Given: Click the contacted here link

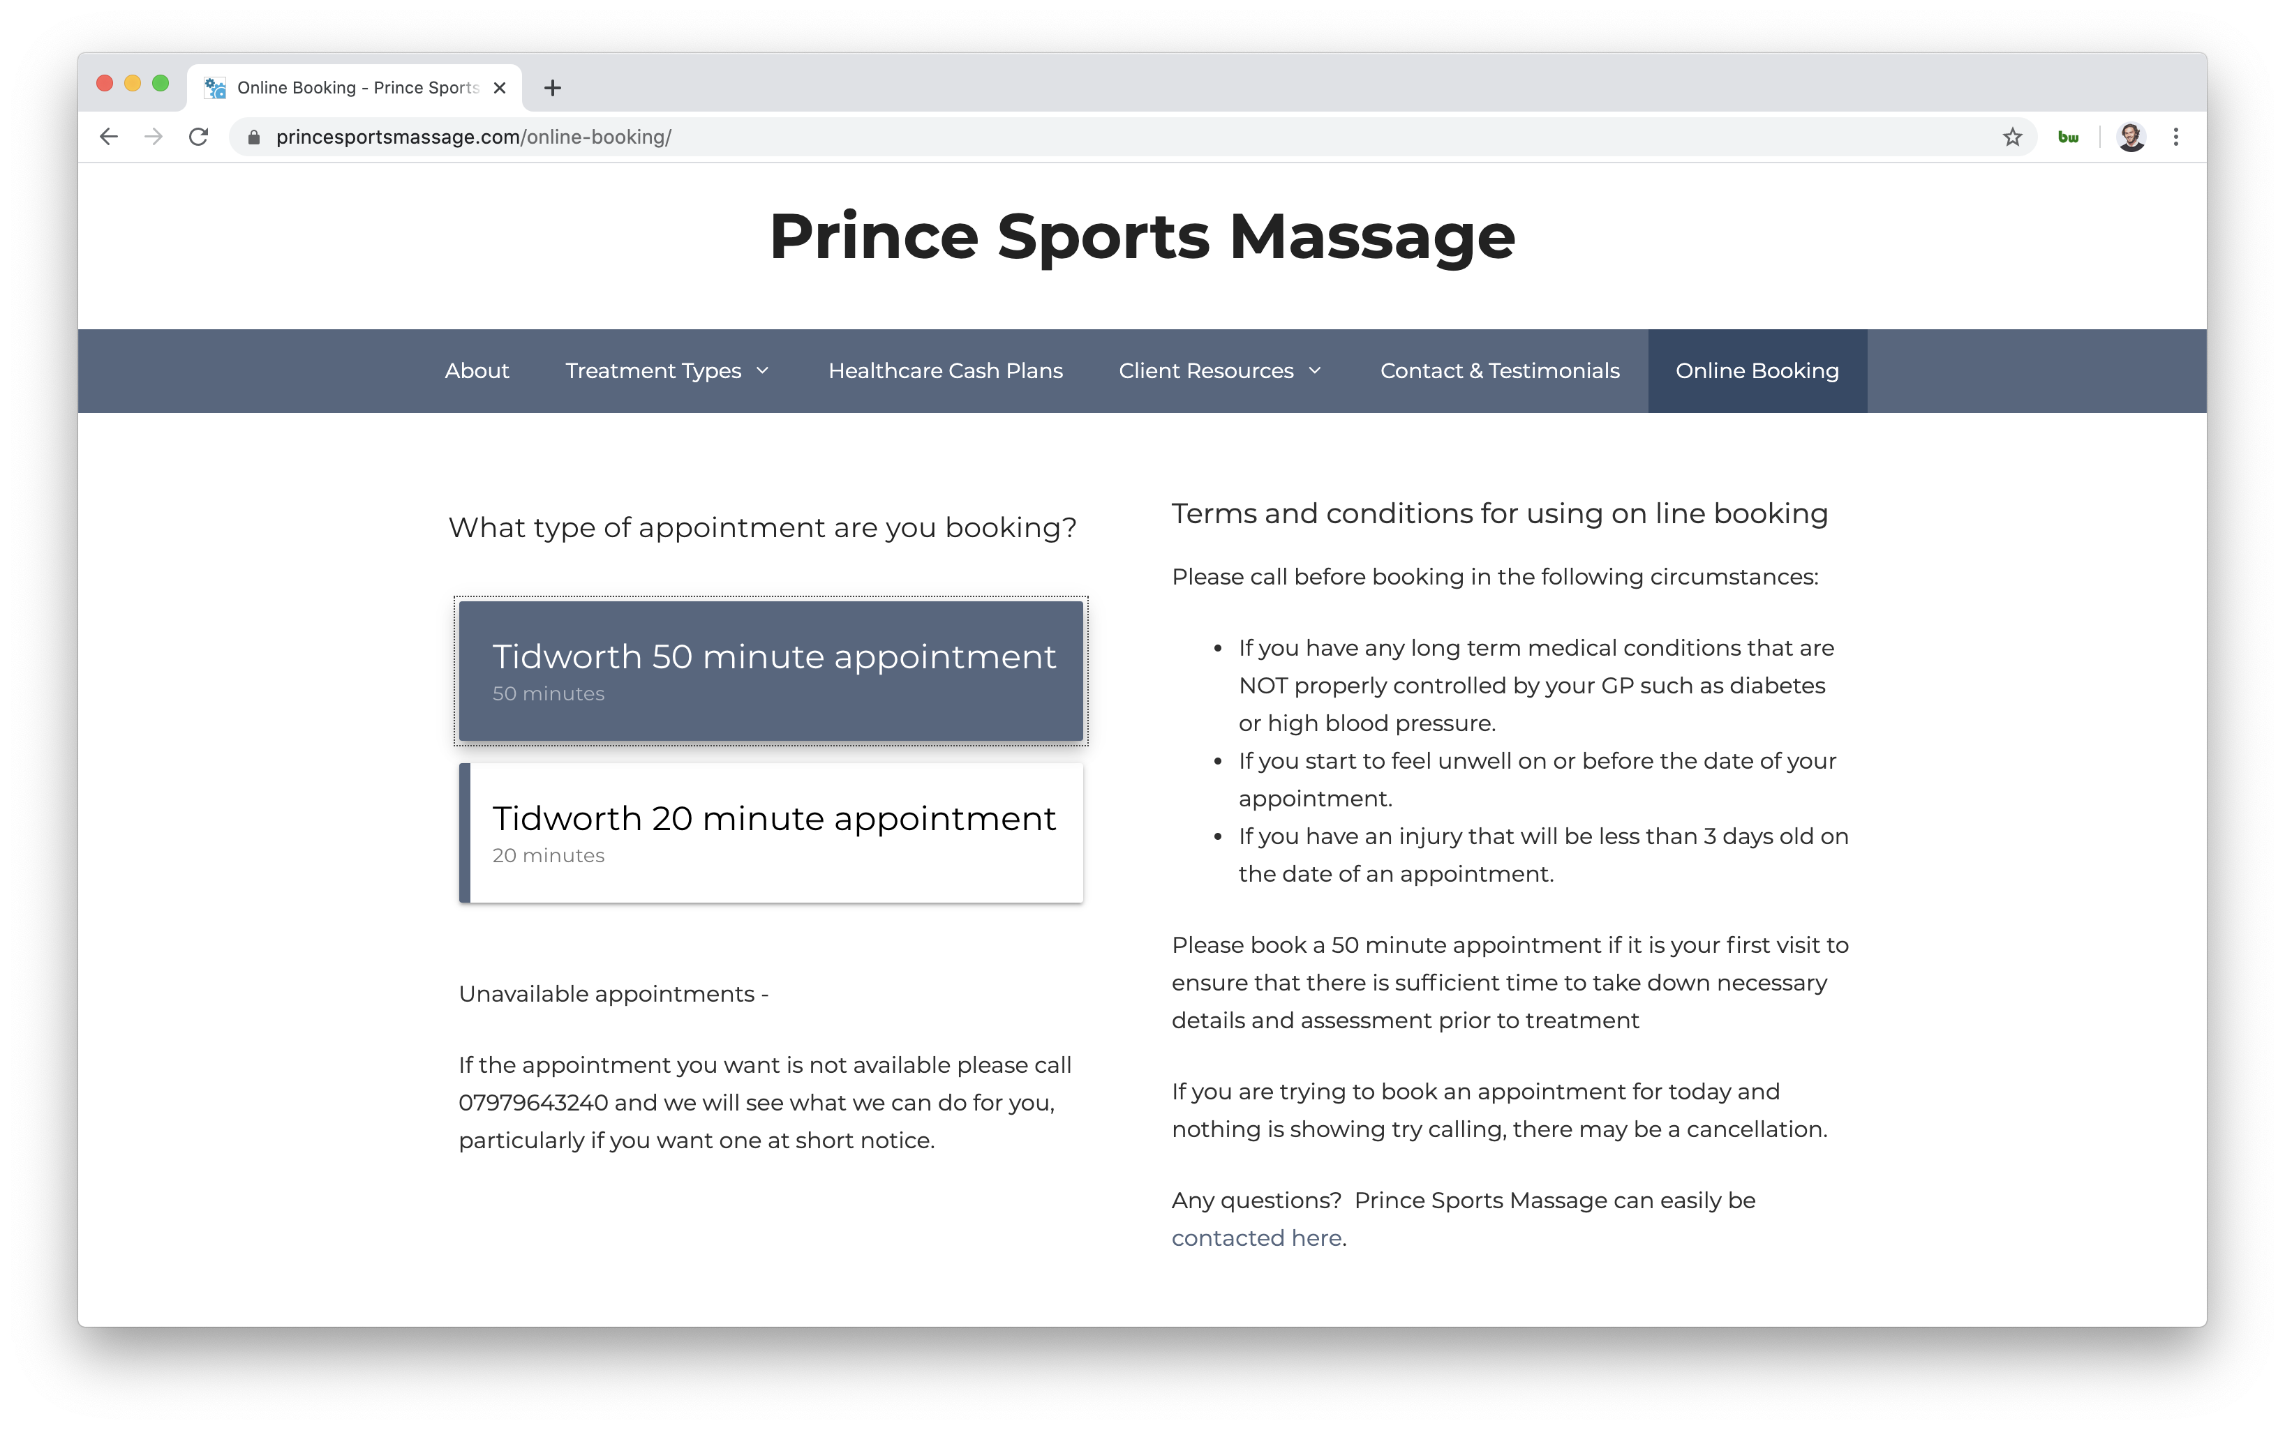Looking at the screenshot, I should point(1256,1237).
